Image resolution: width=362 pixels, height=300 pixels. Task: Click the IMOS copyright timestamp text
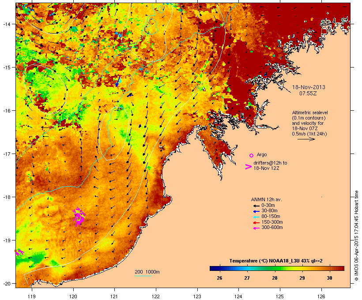coord(356,236)
